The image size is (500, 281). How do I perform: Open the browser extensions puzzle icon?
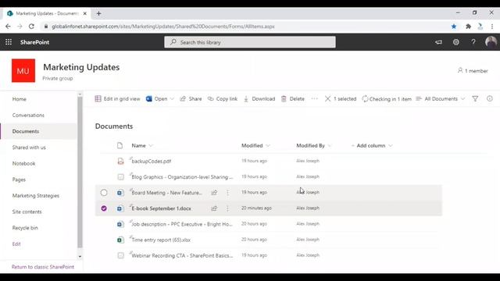pos(468,27)
